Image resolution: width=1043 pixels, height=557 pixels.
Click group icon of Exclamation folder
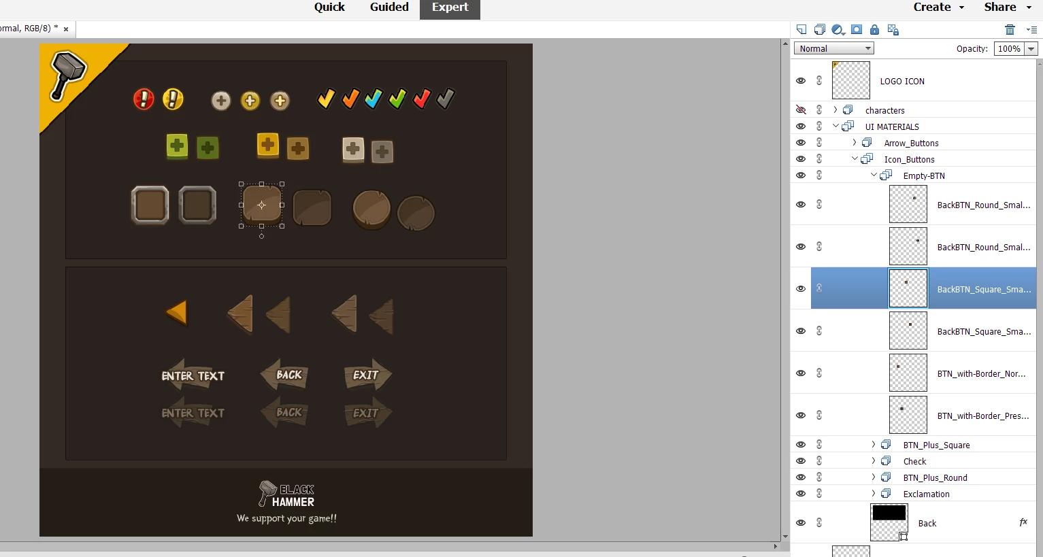point(886,493)
